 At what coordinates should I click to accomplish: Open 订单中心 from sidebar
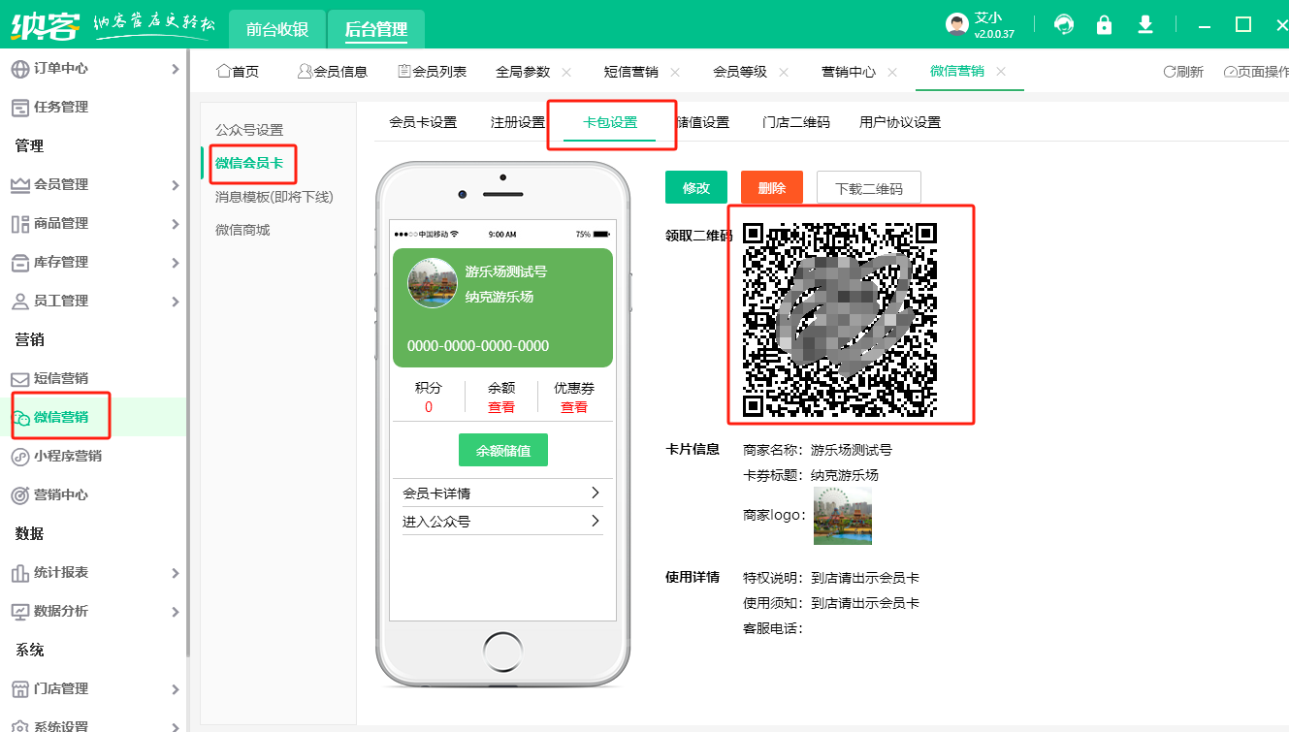click(61, 68)
